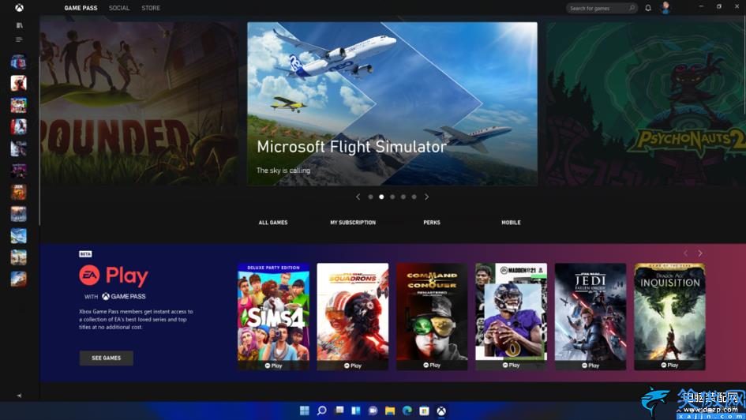This screenshot has width=746, height=420.
Task: Select the fifth carousel dot
Action: pyautogui.click(x=414, y=197)
